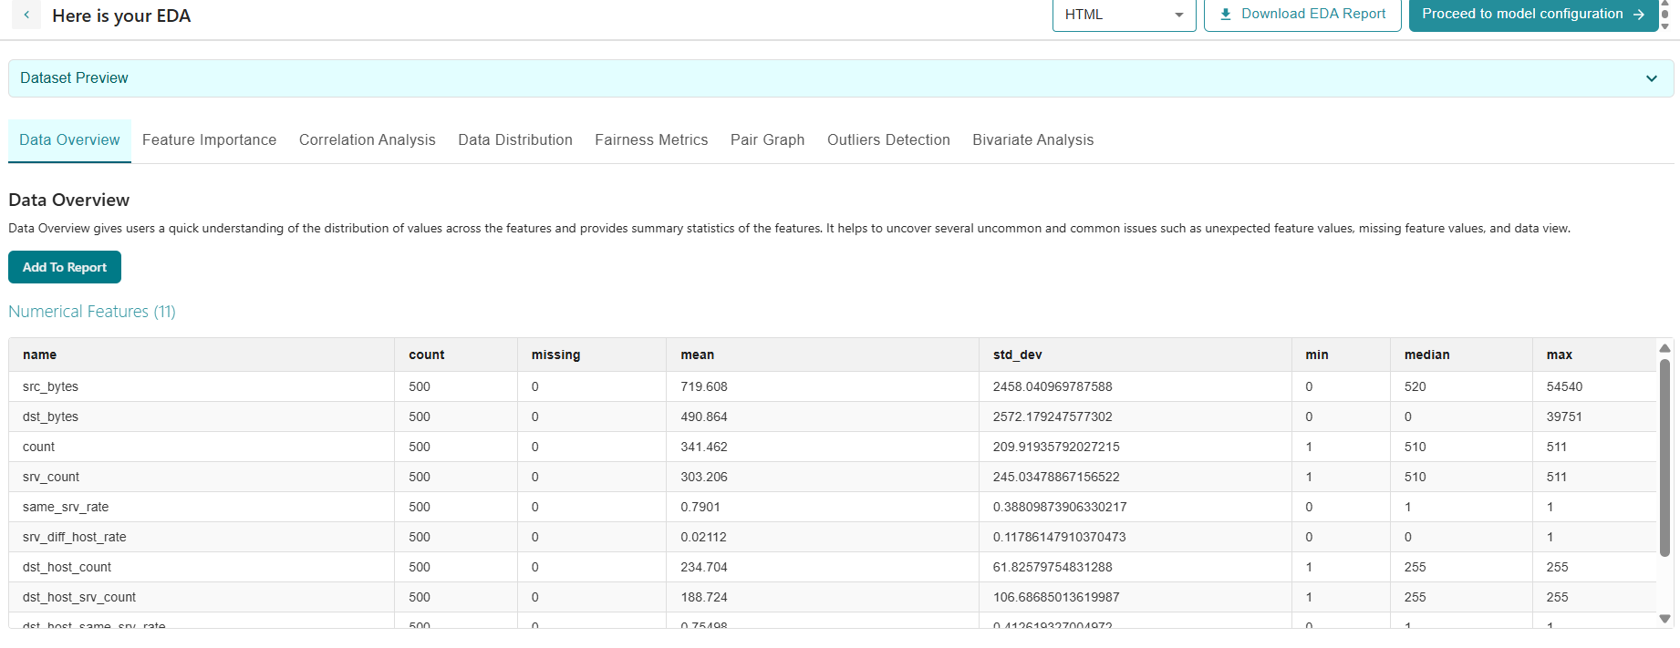Viewport: 1680px width, 648px height.
Task: Collapse the Numerical Features (11) section
Action: click(x=92, y=312)
